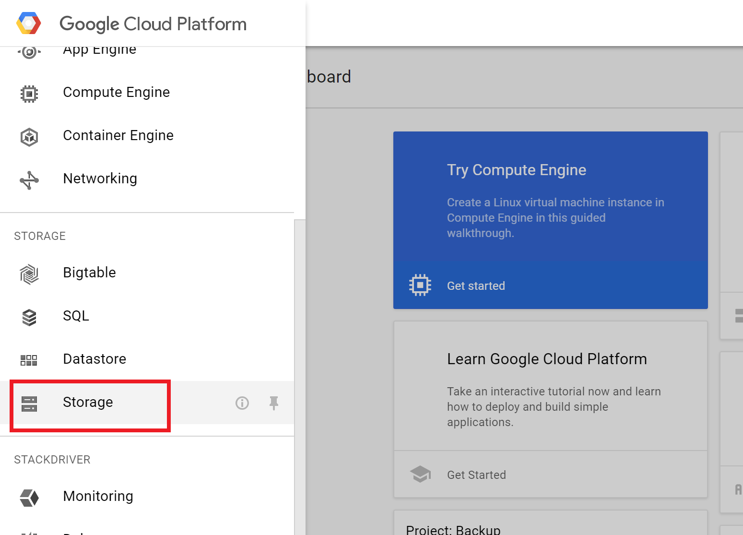743x535 pixels.
Task: Click Get started on Try Compute Engine
Action: (x=476, y=286)
